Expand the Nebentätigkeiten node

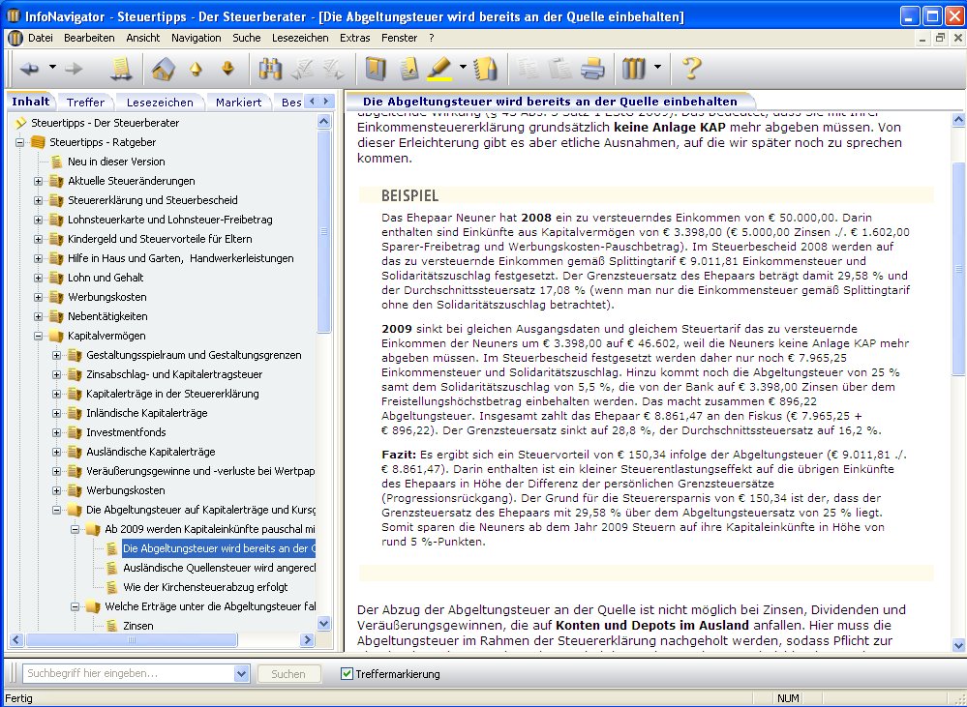tap(39, 317)
